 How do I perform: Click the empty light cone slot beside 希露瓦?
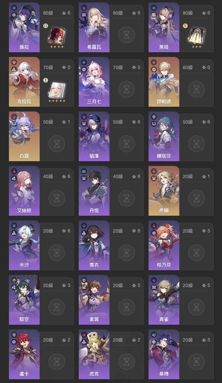point(126,35)
